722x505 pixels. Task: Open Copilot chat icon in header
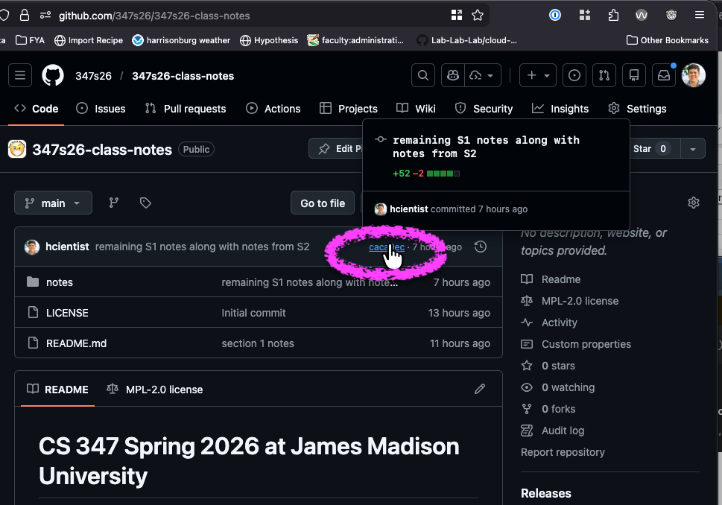[453, 75]
